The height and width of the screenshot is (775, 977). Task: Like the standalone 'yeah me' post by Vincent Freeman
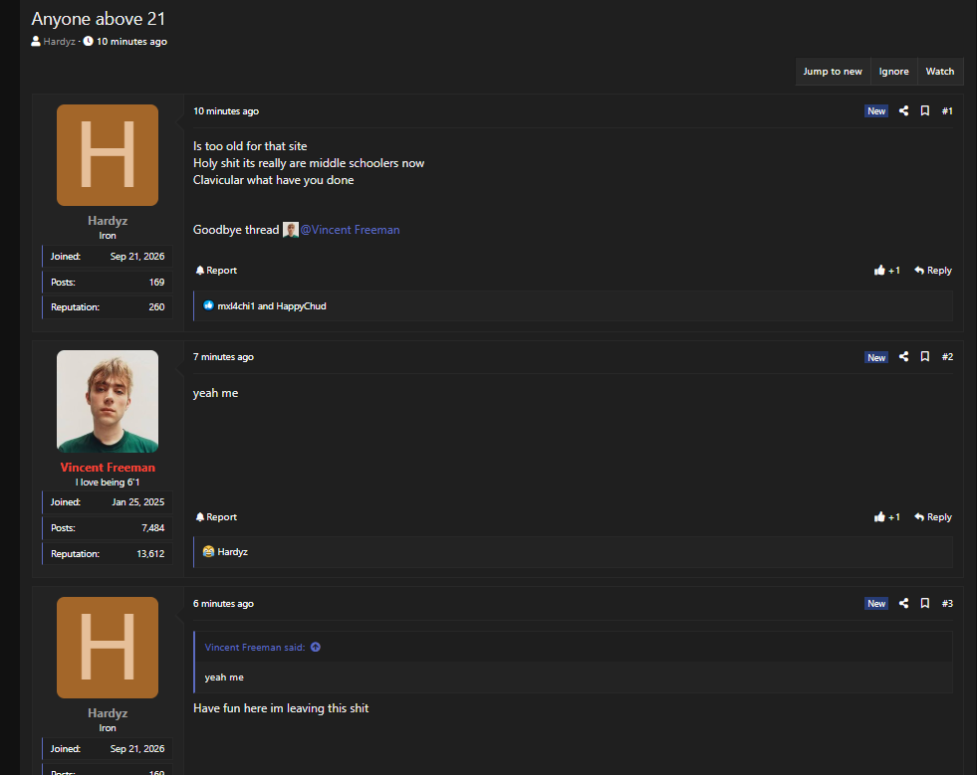pyautogui.click(x=886, y=516)
